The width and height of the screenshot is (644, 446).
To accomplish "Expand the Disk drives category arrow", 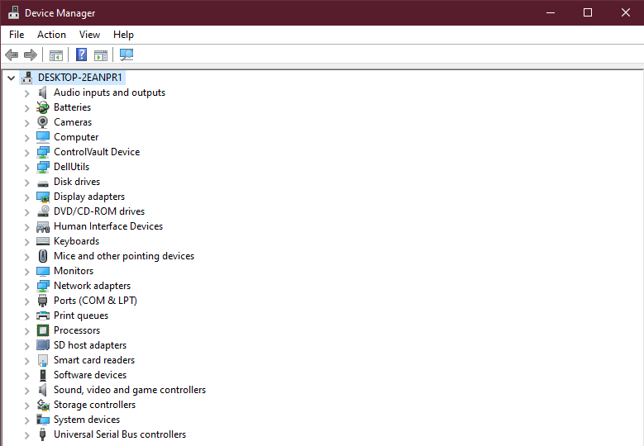I will point(26,183).
